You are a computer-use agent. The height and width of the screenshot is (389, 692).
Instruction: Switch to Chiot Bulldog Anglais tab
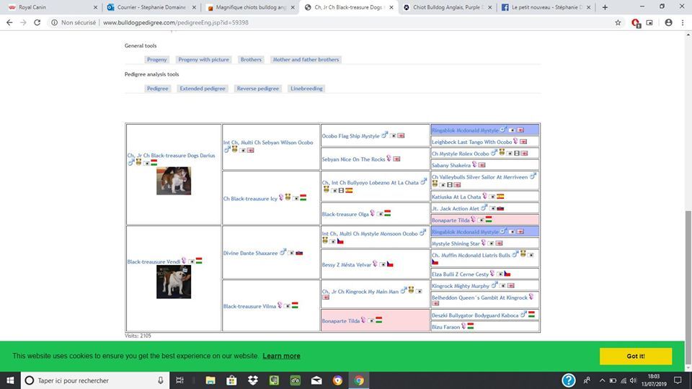[x=447, y=7]
